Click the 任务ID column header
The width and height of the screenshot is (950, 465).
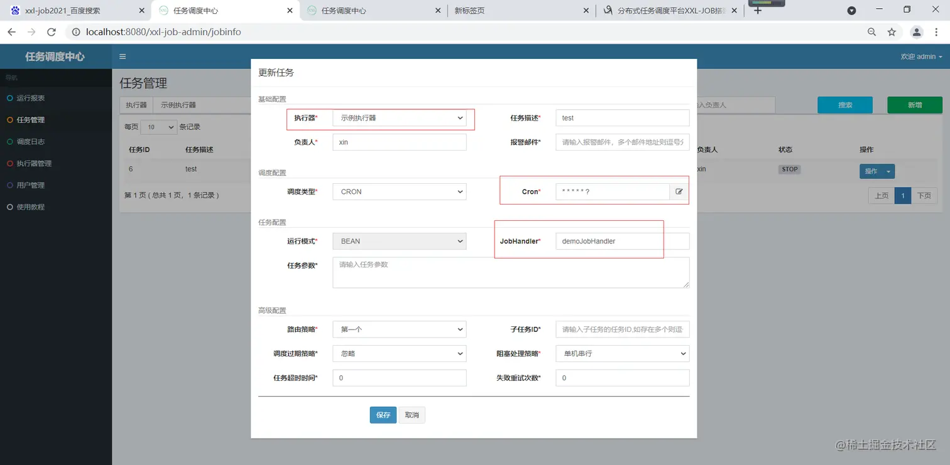point(139,150)
